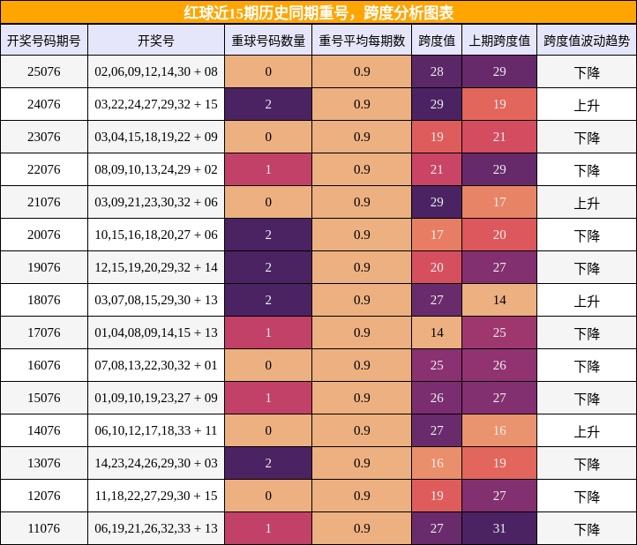Click trend 上升 in row 14076

587,431
